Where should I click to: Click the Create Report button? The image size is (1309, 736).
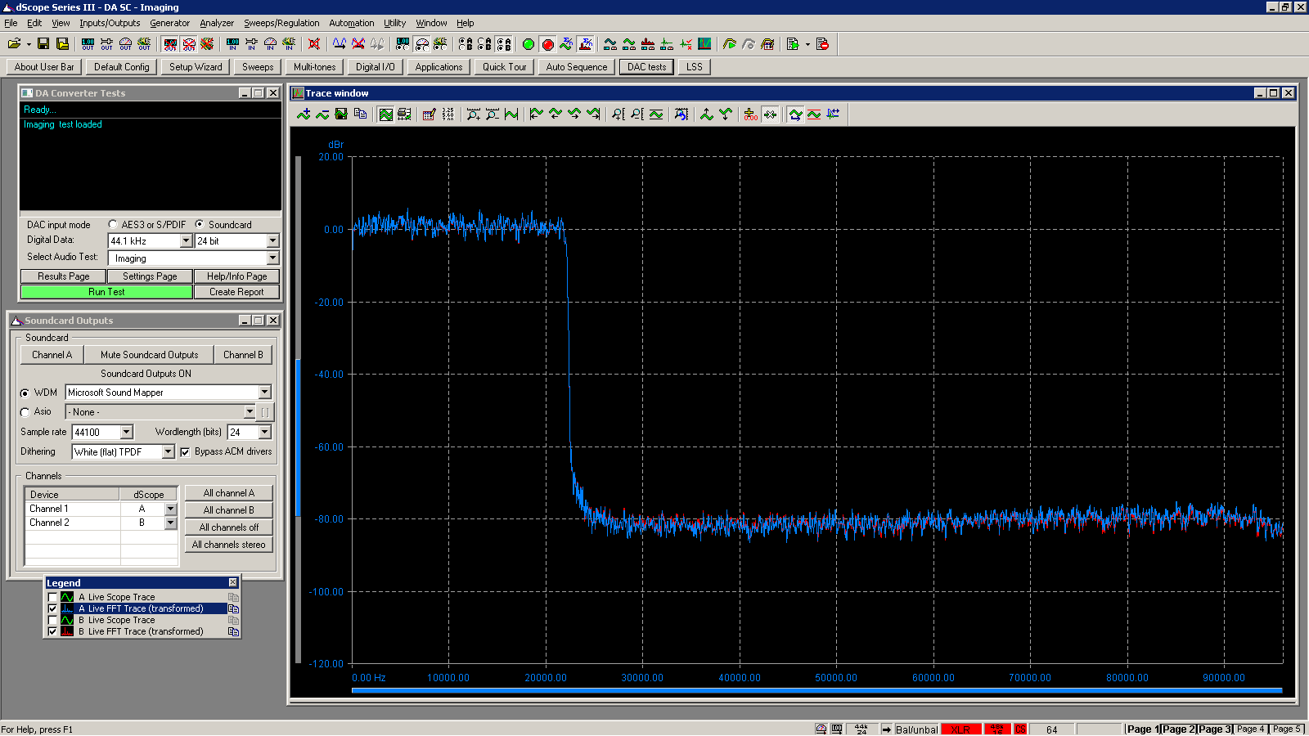236,292
